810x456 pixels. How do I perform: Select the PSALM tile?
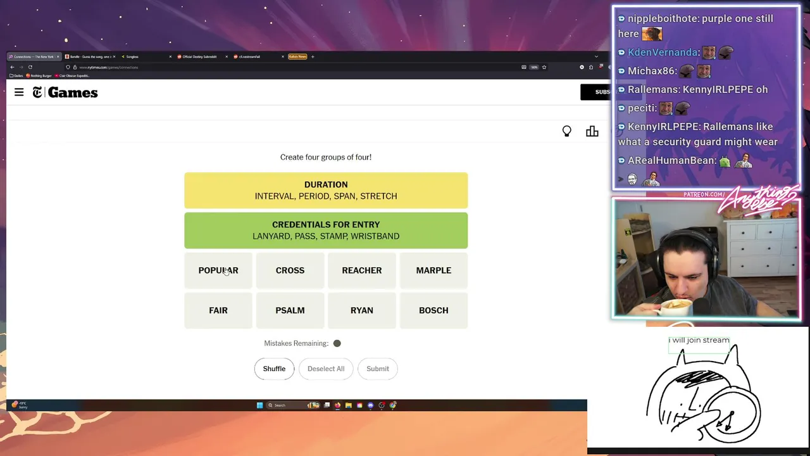[290, 310]
